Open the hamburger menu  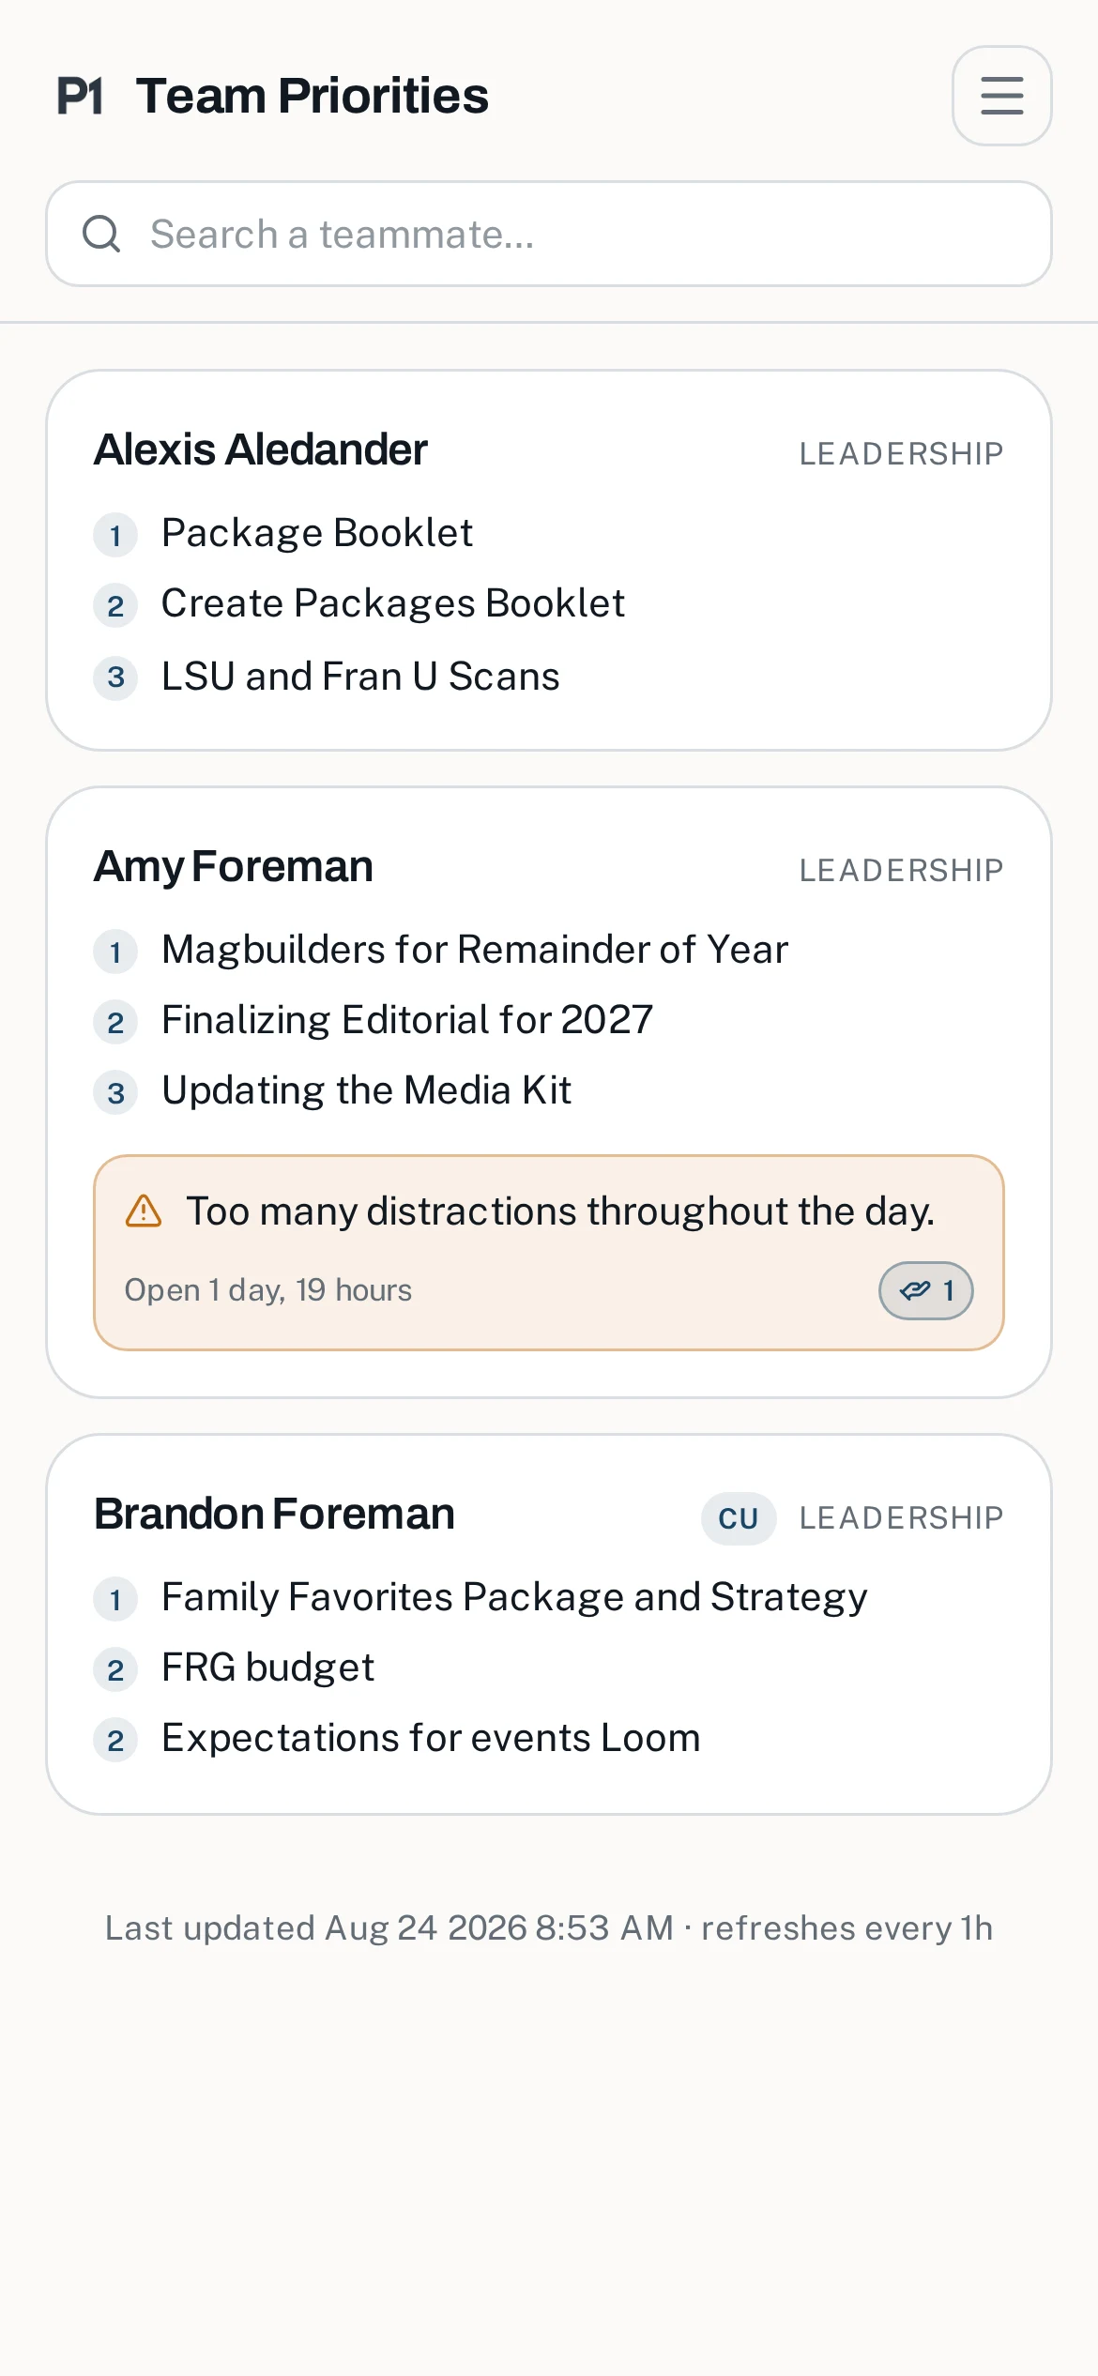(1001, 96)
